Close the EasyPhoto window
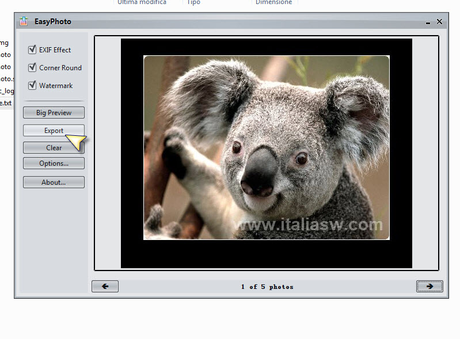Image resolution: width=460 pixels, height=339 pixels. tap(439, 21)
